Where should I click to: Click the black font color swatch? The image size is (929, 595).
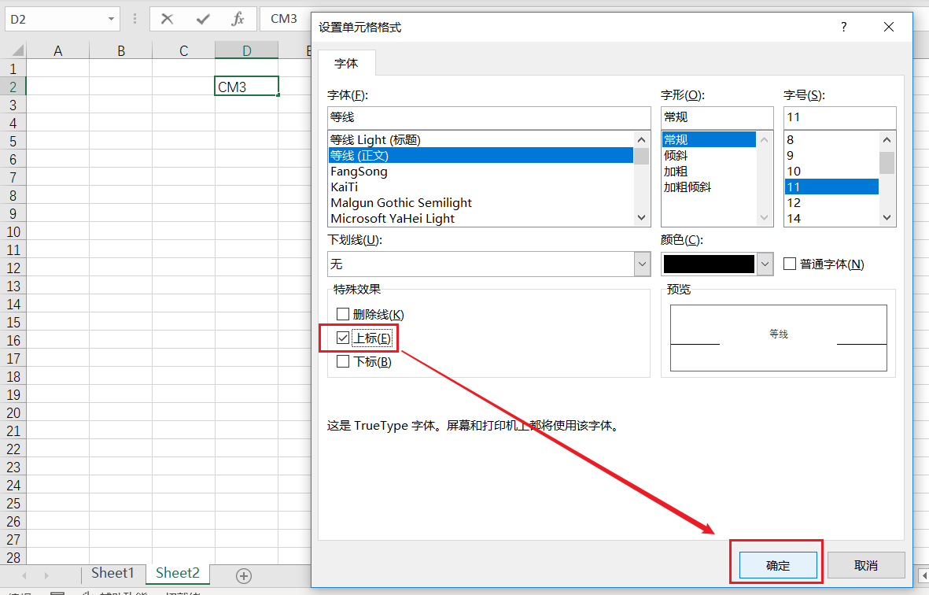pos(709,264)
